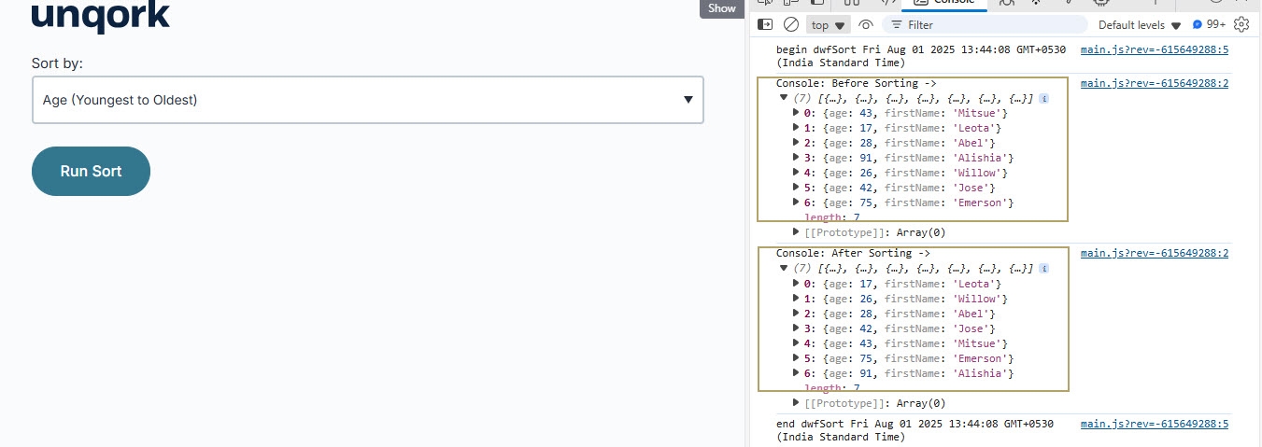Click the 'Console: After Sorting ->' text
The width and height of the screenshot is (1262, 447).
tap(853, 253)
